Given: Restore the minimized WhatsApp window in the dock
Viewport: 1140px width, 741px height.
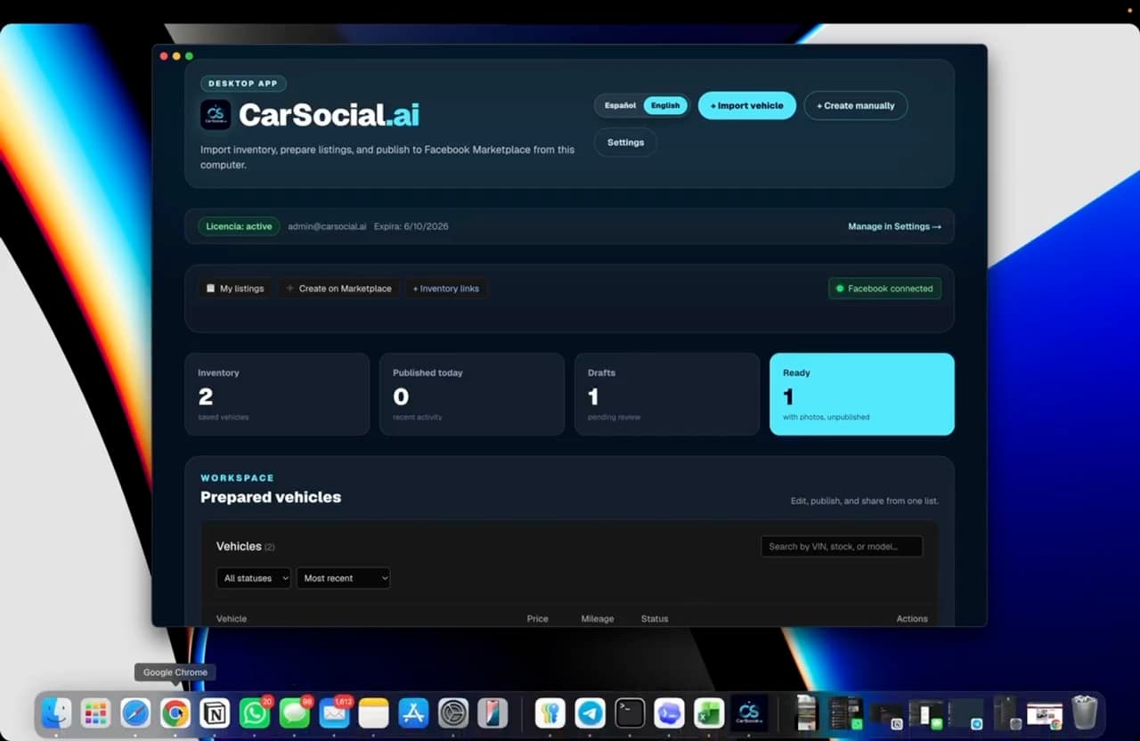Looking at the screenshot, I should pos(845,713).
